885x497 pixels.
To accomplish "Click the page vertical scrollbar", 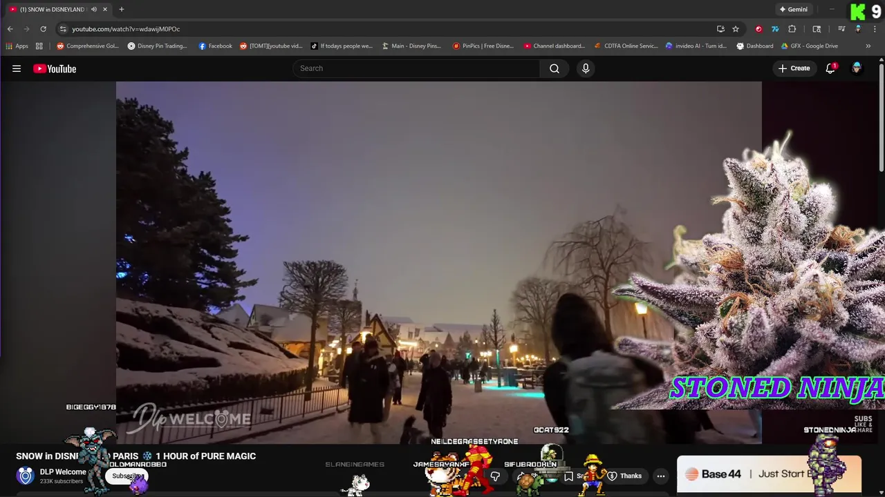I will 882,117.
